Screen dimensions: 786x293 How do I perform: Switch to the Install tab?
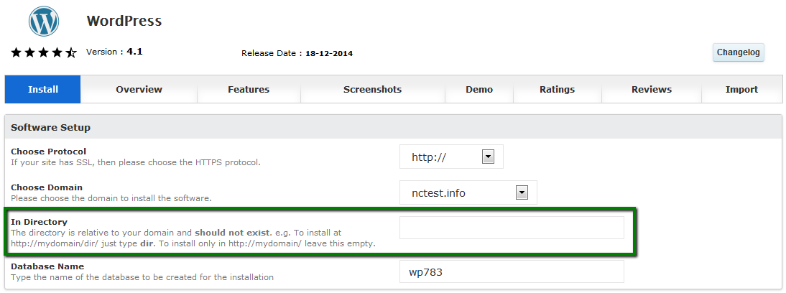tap(43, 90)
